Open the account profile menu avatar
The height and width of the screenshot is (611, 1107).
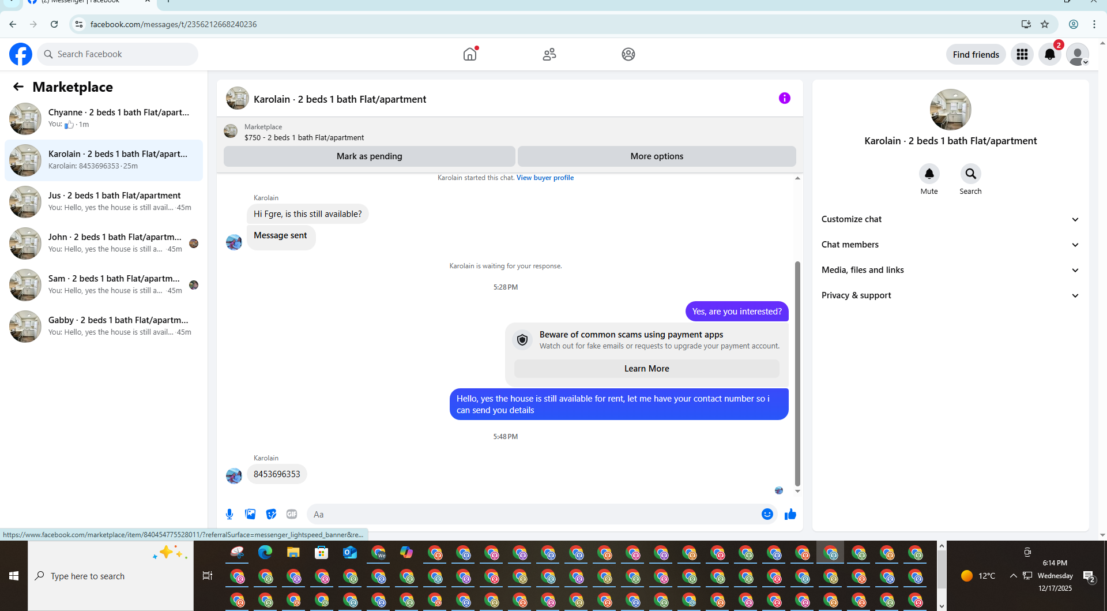point(1077,54)
